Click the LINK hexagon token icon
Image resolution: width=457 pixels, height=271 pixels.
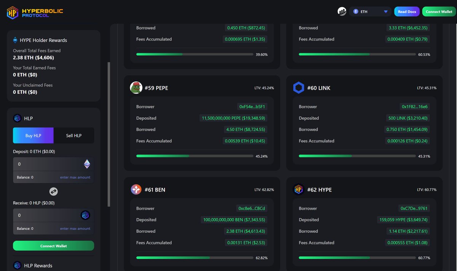pyautogui.click(x=299, y=88)
